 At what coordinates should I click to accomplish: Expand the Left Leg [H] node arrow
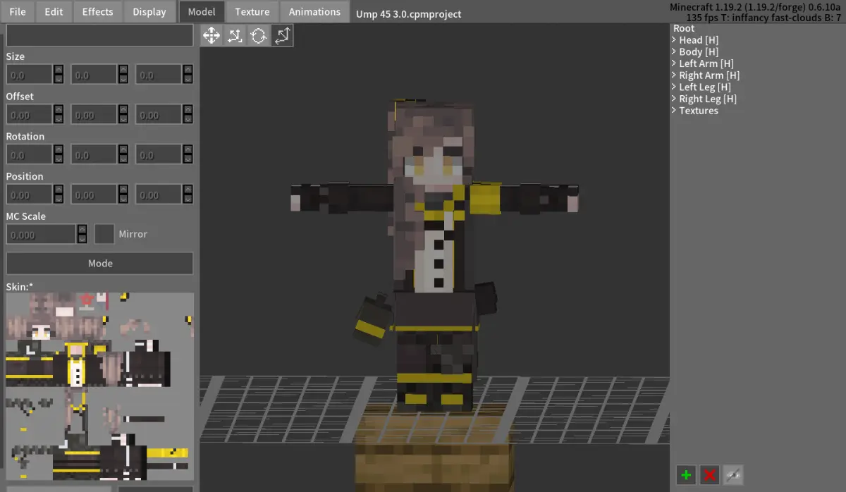coord(674,87)
